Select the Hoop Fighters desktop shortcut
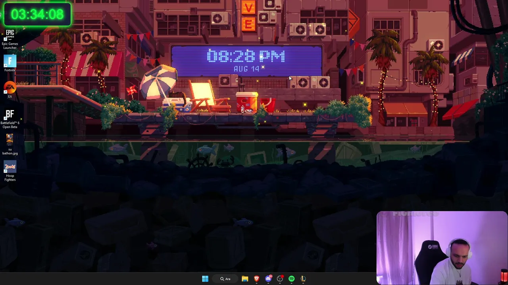 click(10, 172)
